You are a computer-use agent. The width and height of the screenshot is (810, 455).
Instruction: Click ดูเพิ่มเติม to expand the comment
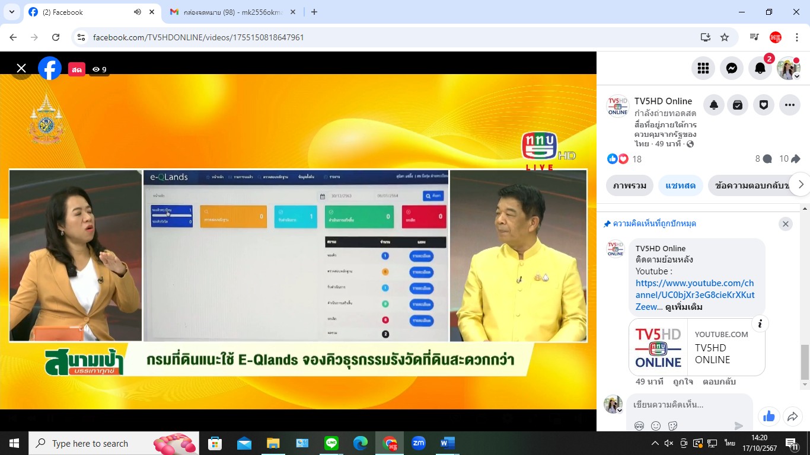(684, 307)
